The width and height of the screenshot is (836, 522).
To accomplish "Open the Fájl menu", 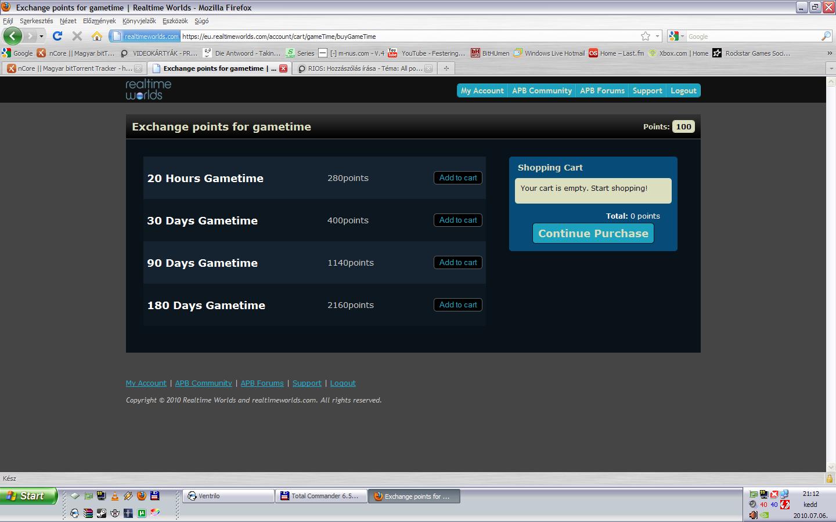I will (x=8, y=21).
